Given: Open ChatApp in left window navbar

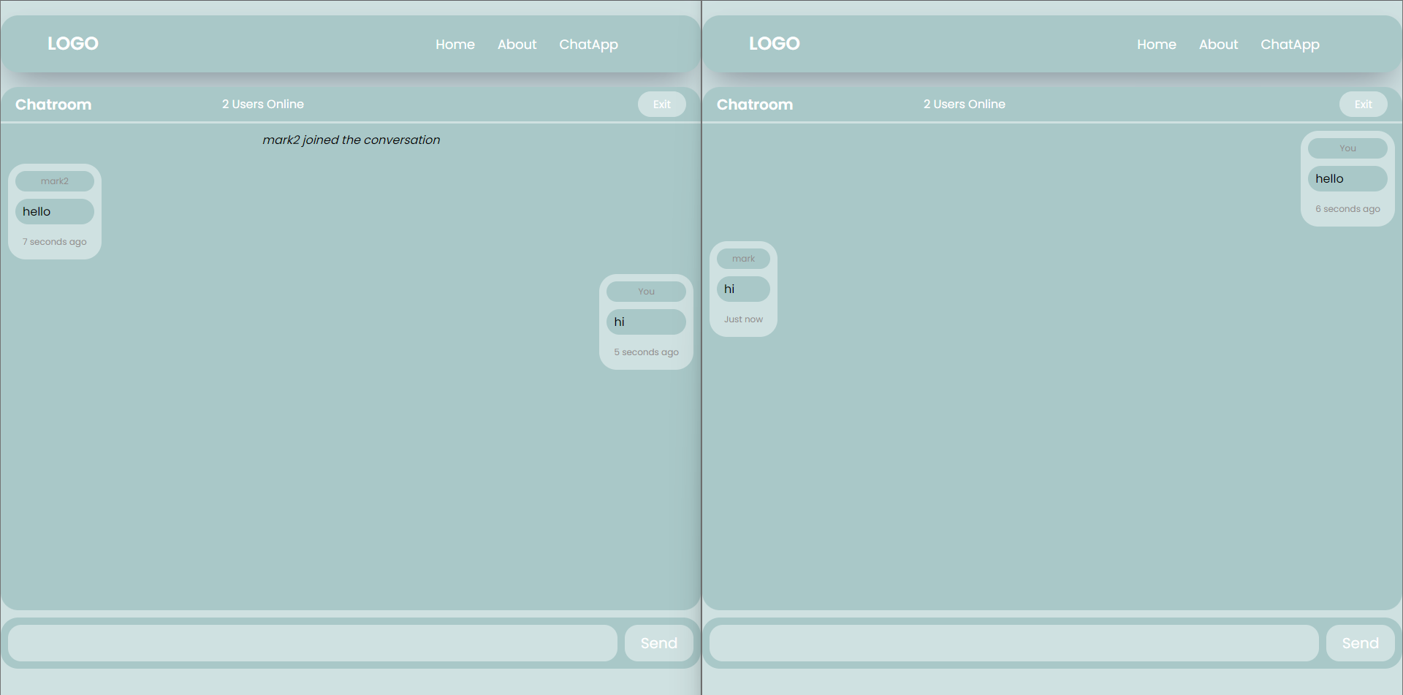Looking at the screenshot, I should pos(589,45).
